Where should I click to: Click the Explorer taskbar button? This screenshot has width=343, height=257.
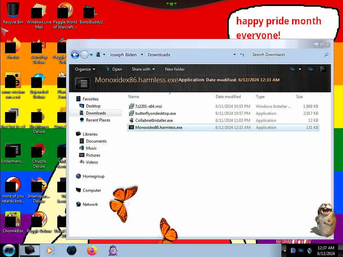30,250
